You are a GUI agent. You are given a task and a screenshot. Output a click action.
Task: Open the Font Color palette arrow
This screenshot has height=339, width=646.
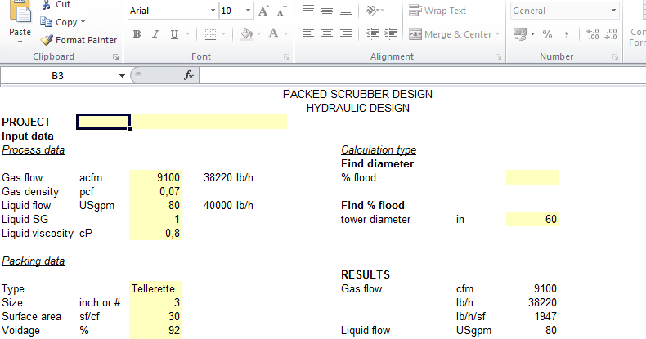pos(285,34)
